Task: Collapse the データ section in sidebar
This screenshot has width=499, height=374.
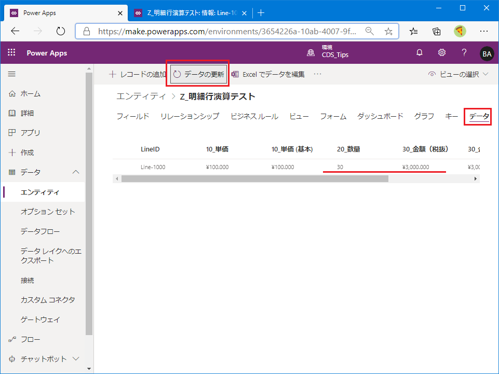Action: [76, 172]
